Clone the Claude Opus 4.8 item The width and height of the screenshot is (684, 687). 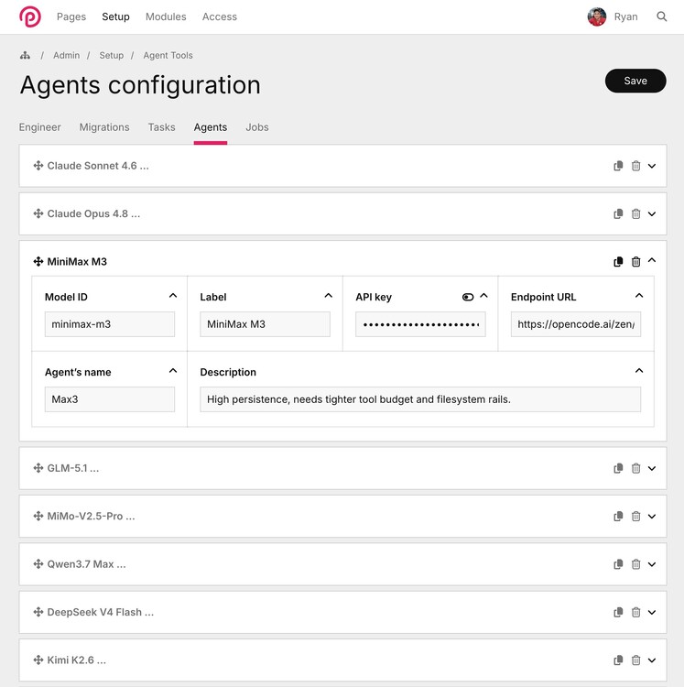pos(618,213)
